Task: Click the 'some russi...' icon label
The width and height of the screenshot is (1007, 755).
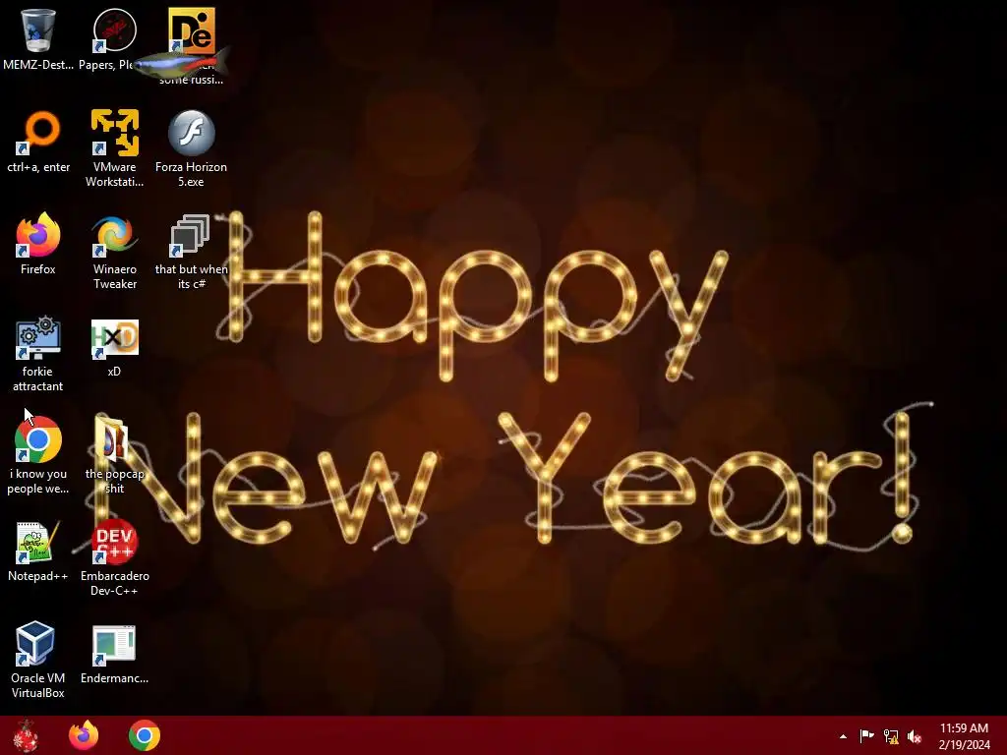Action: (x=192, y=80)
